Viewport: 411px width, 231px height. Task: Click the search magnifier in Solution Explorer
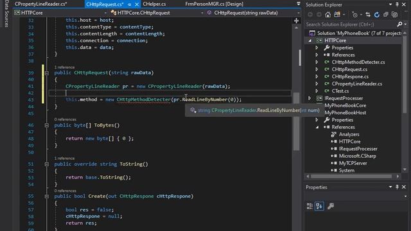pyautogui.click(x=399, y=24)
